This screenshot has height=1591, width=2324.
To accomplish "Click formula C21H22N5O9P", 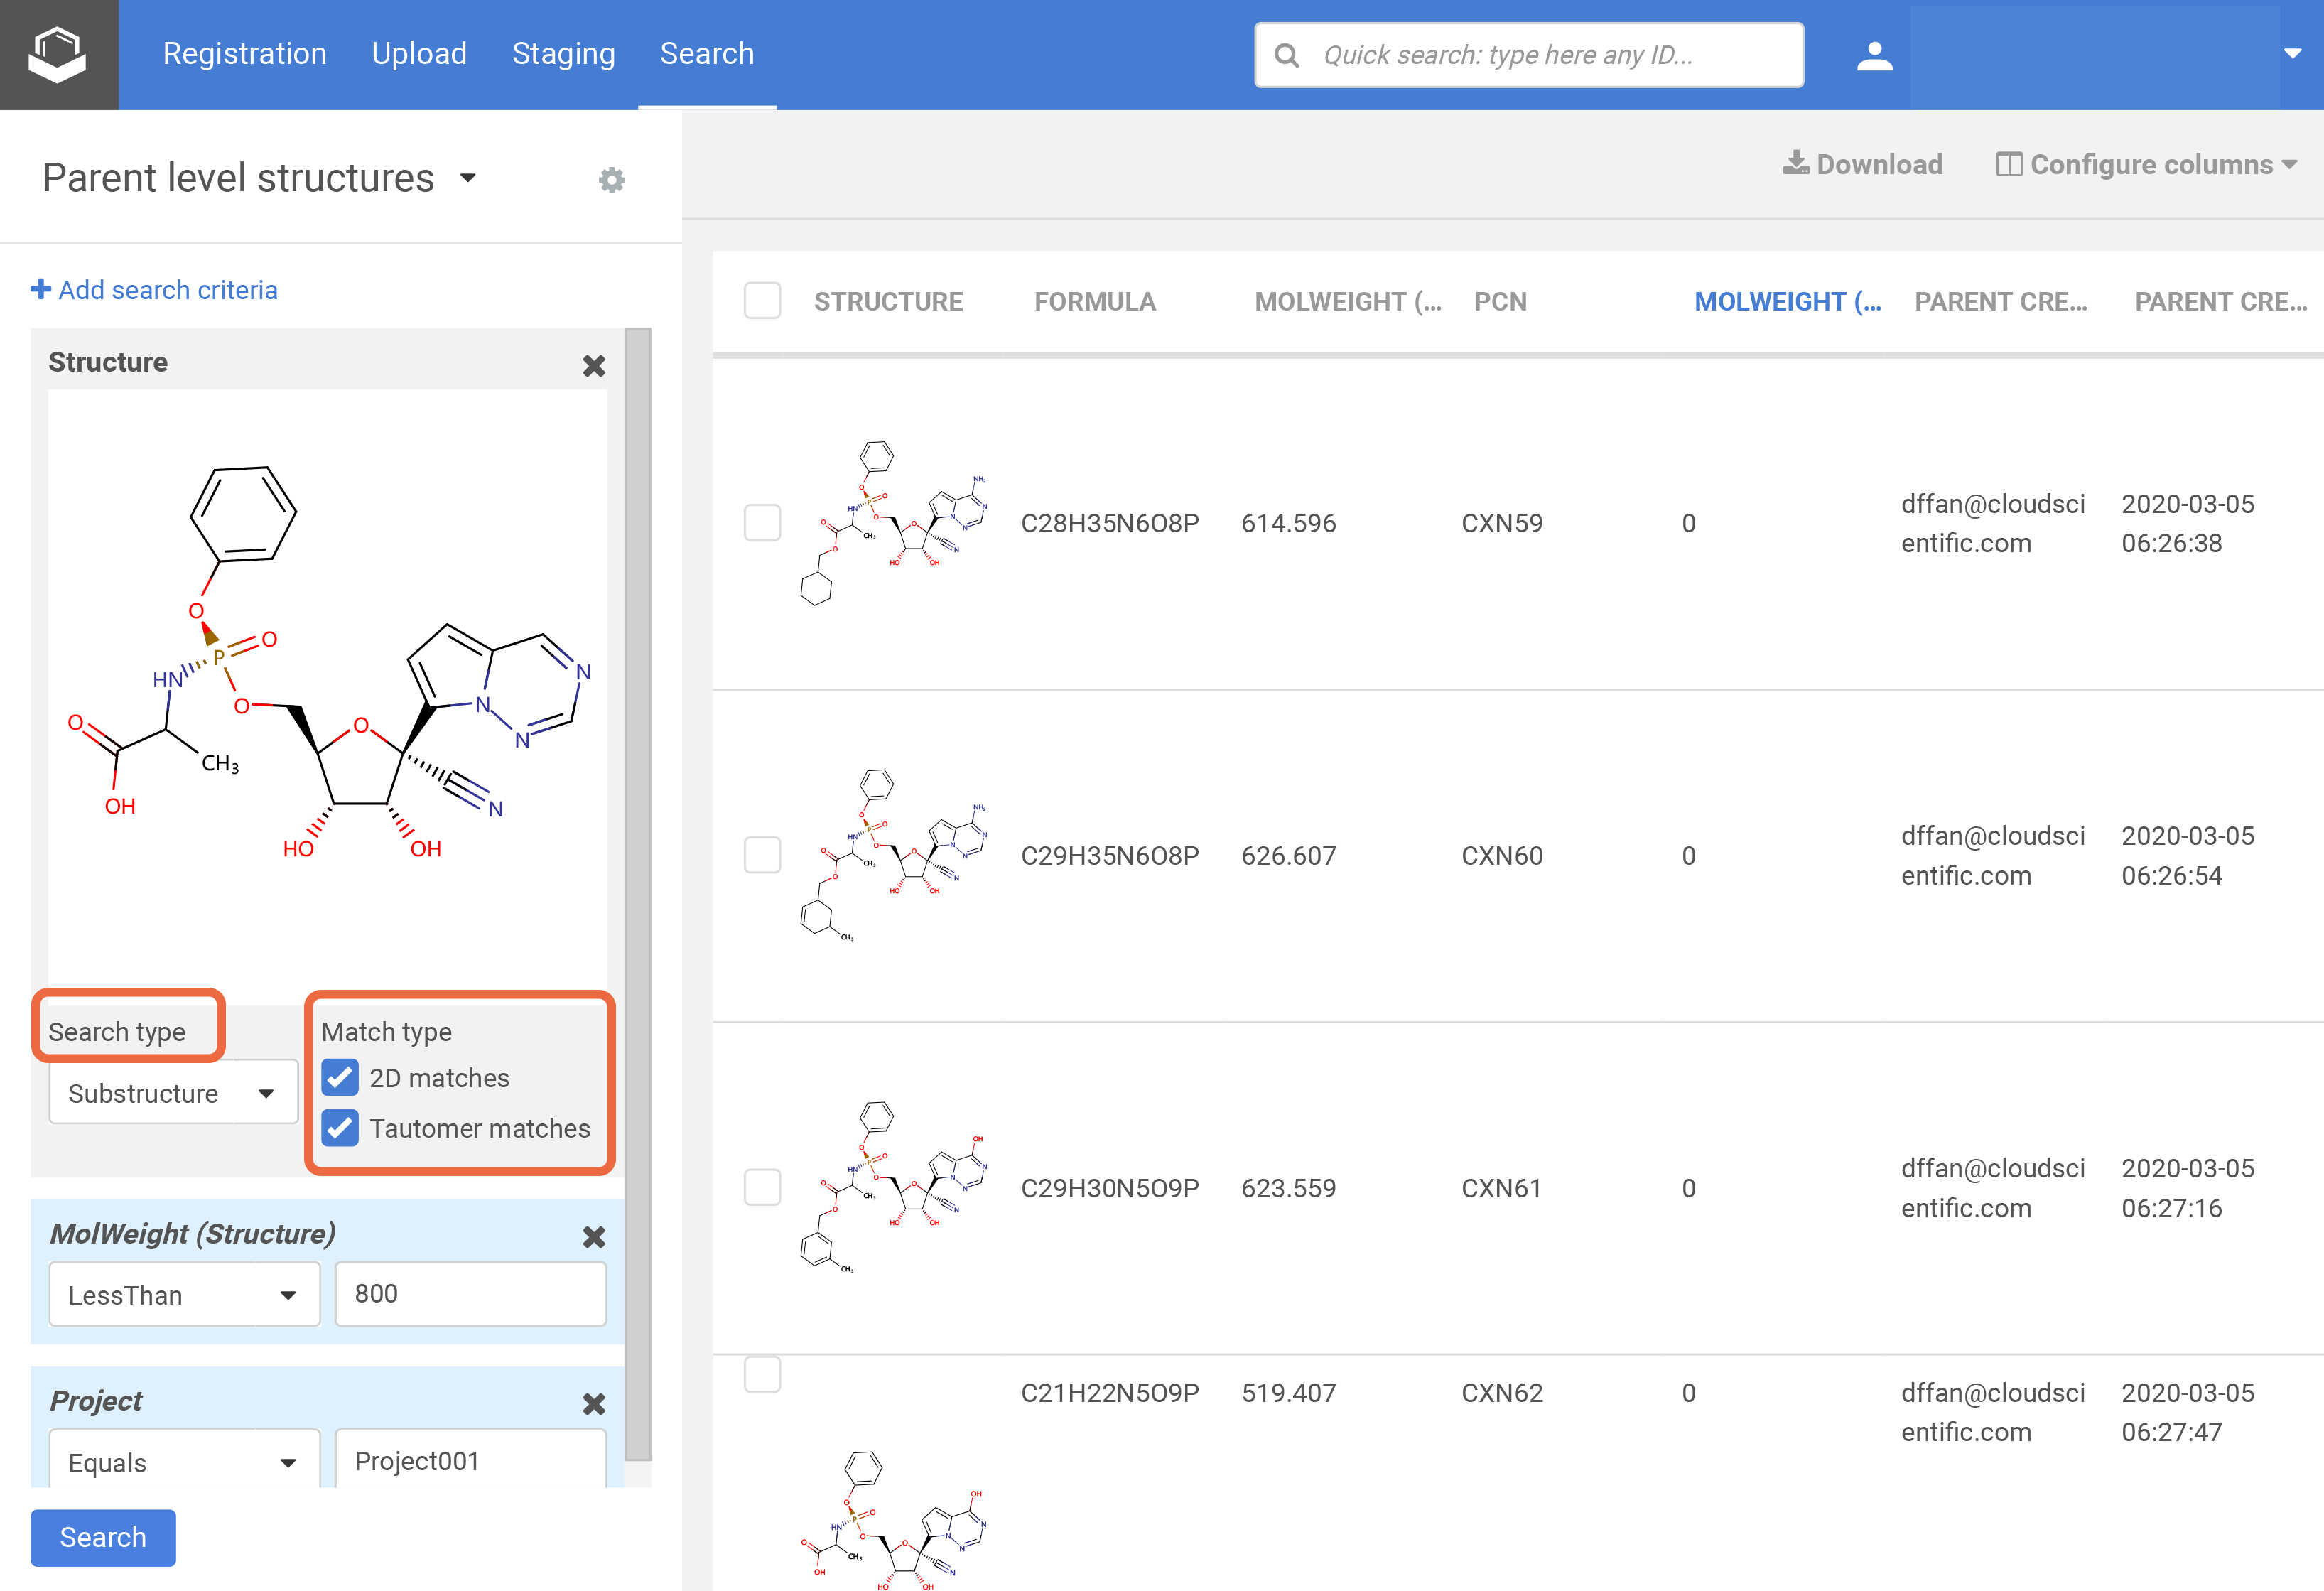I will tap(1110, 1393).
